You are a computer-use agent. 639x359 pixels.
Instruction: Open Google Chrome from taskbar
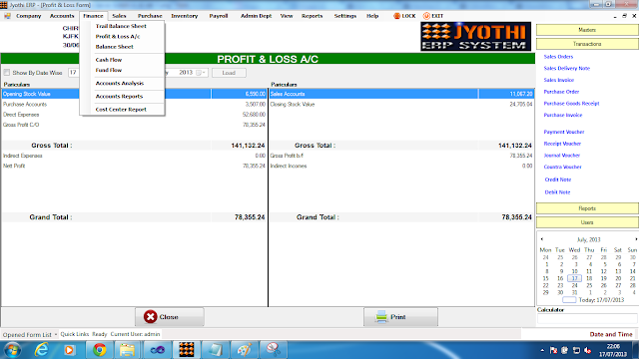click(99, 350)
